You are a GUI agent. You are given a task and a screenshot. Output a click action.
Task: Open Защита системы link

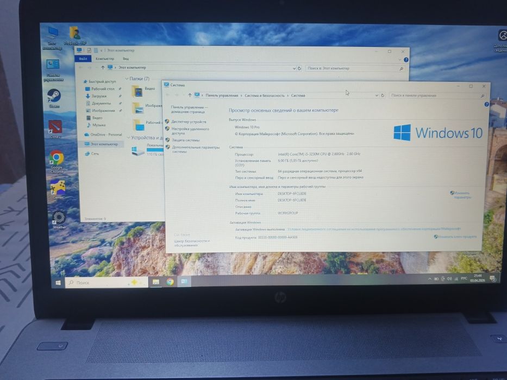coord(186,140)
